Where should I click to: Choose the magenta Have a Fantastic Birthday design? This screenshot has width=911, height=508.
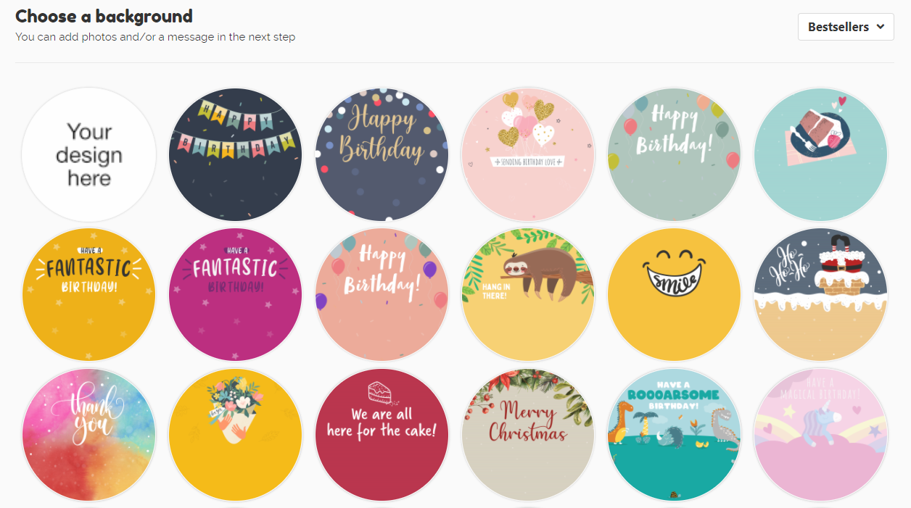[236, 295]
